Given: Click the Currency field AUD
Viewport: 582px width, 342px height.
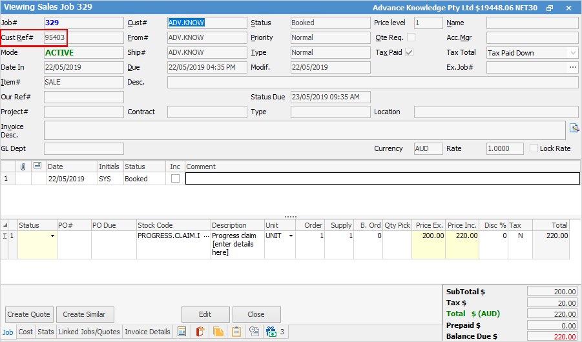Looking at the screenshot, I should pos(428,149).
